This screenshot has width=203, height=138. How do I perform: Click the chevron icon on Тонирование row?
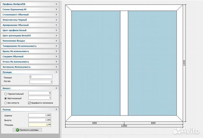pos(56,46)
